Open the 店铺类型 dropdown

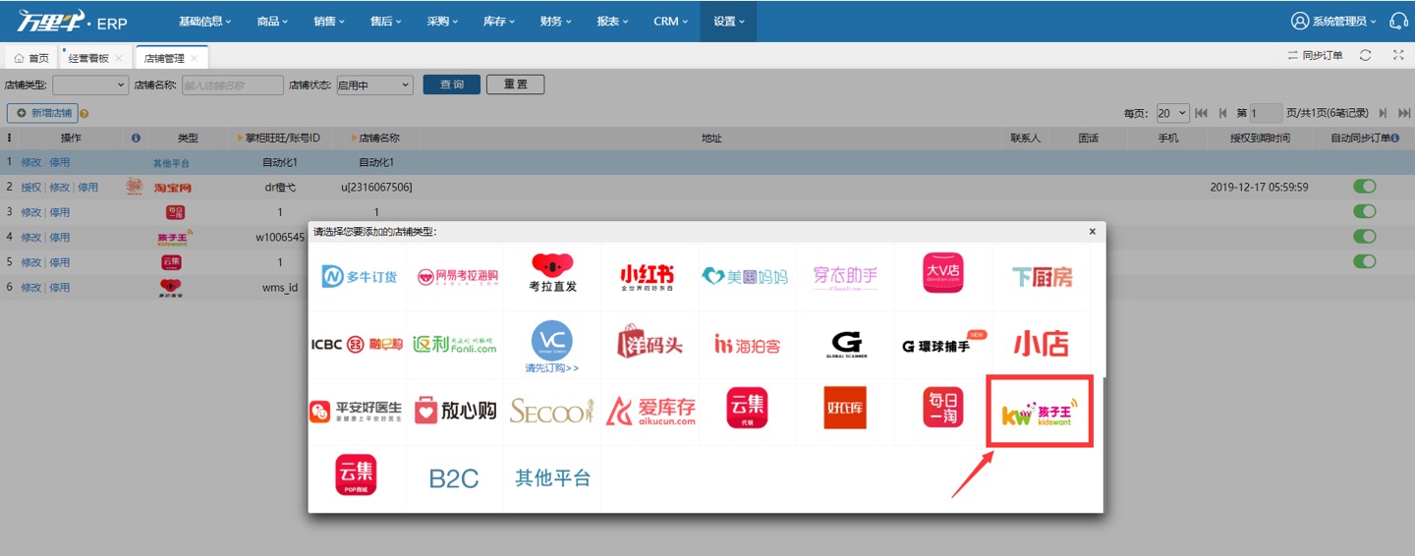pos(90,85)
